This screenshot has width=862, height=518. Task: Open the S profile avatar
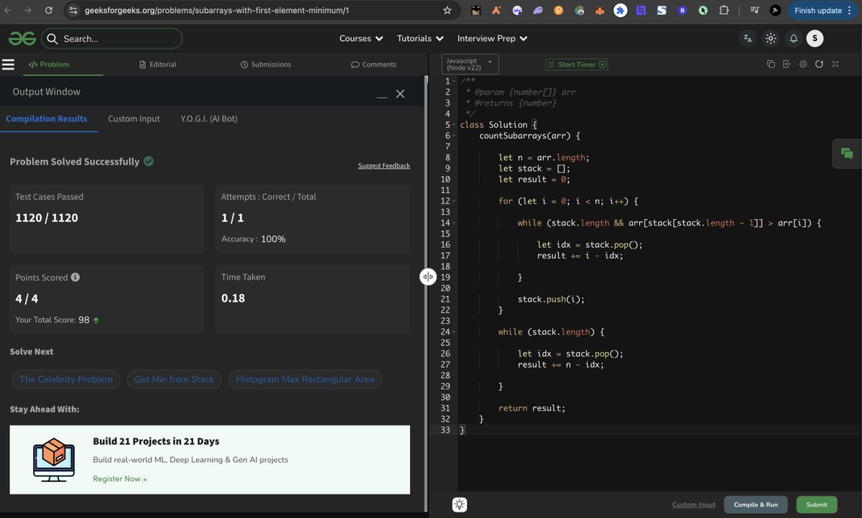point(815,39)
